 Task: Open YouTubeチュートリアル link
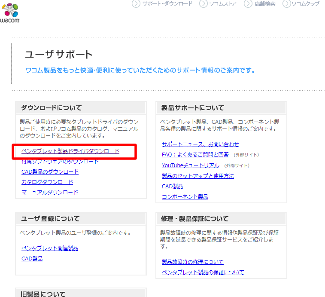191,165
